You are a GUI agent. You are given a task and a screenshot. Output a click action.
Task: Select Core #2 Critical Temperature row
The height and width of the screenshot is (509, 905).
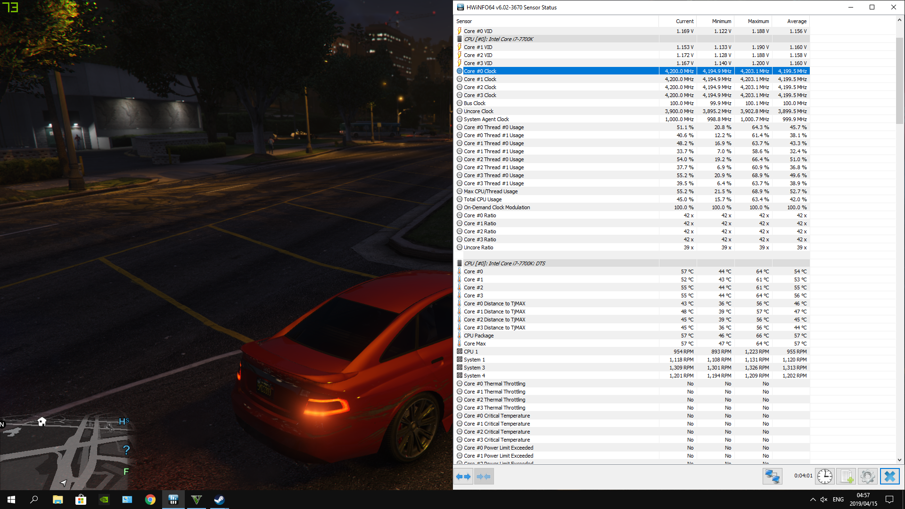click(x=632, y=432)
